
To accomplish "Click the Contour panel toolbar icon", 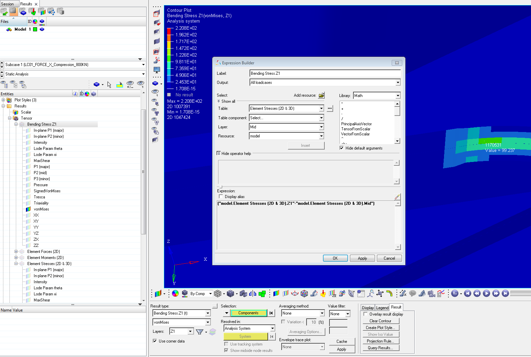I will 276,293.
